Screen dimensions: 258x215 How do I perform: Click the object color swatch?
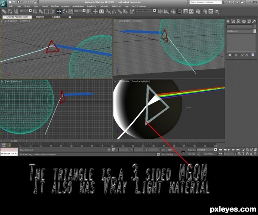[x=255, y=27]
